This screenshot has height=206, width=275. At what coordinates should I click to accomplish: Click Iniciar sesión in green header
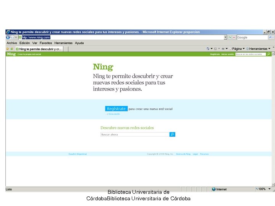[x=228, y=54]
